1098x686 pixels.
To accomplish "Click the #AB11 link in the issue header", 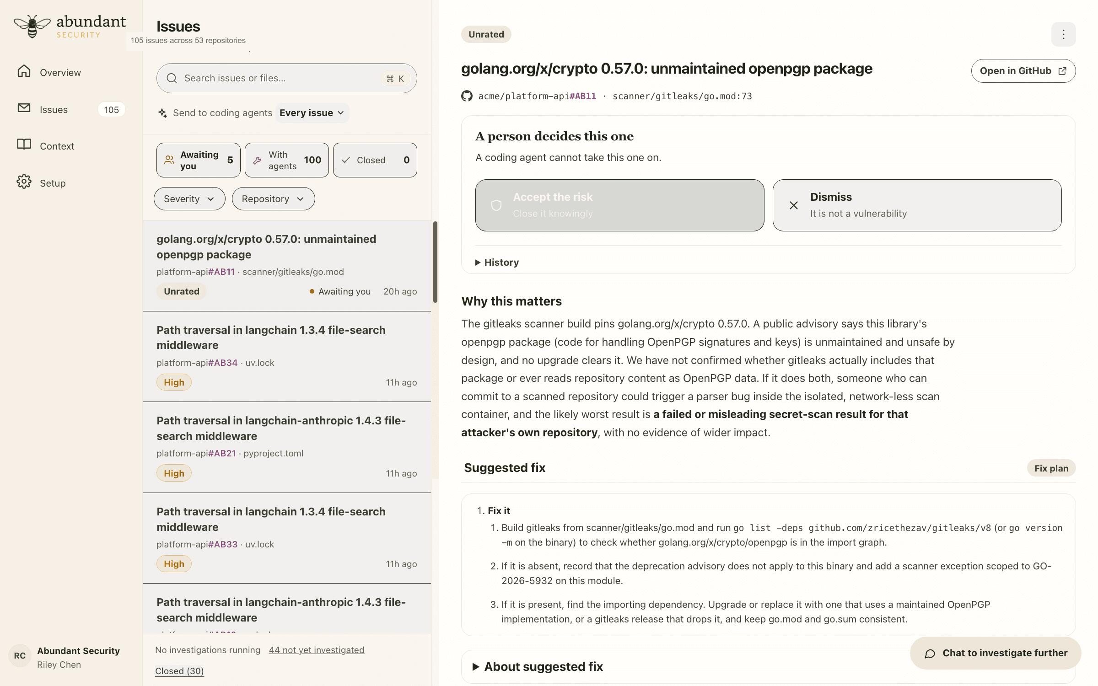I will (x=583, y=96).
